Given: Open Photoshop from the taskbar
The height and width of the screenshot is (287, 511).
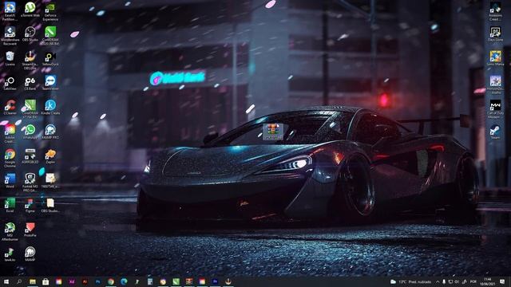Looking at the screenshot, I should [97, 281].
